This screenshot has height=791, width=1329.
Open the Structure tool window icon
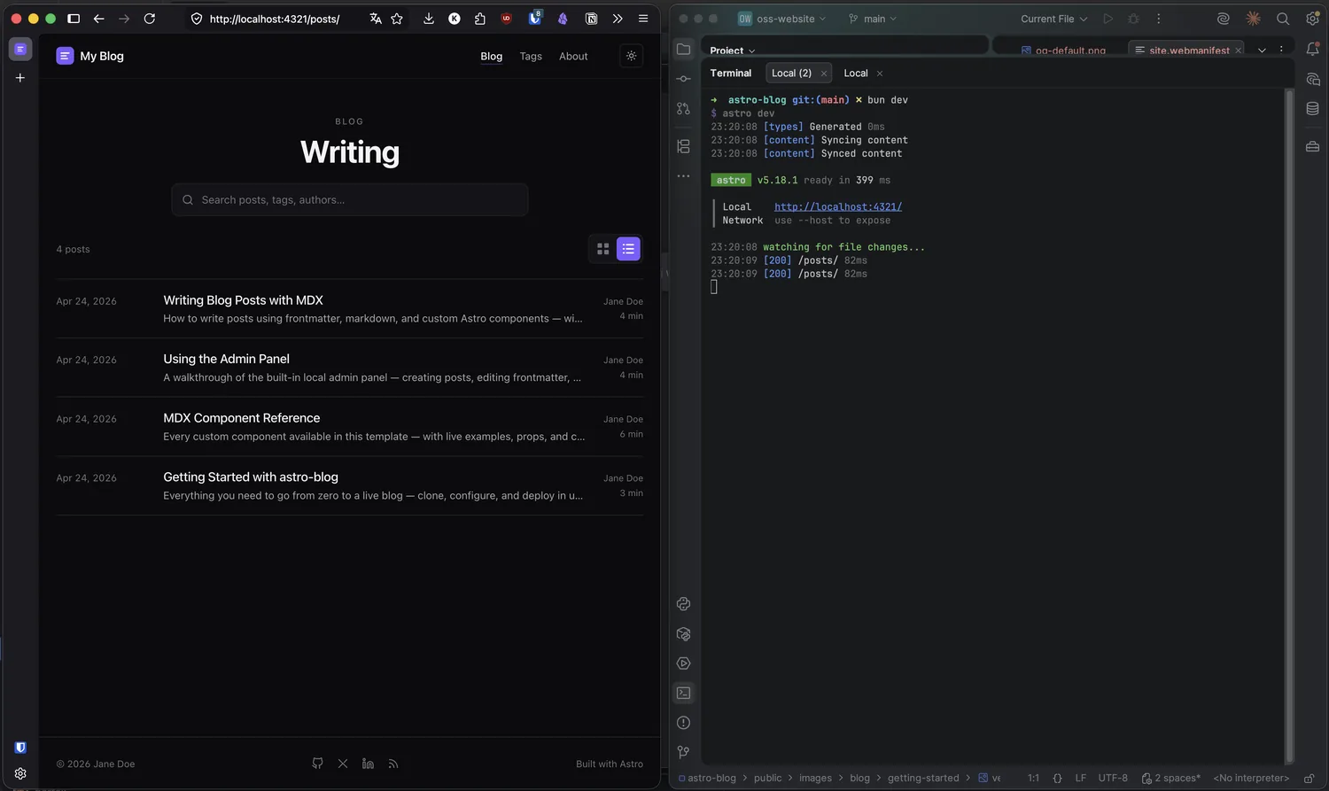pos(683,146)
